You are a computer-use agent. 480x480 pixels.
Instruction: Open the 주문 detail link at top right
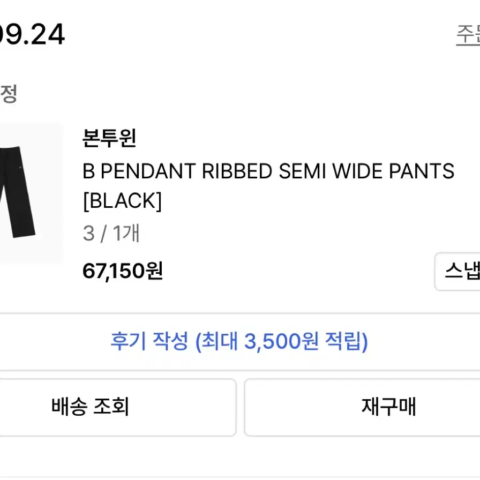(x=468, y=35)
